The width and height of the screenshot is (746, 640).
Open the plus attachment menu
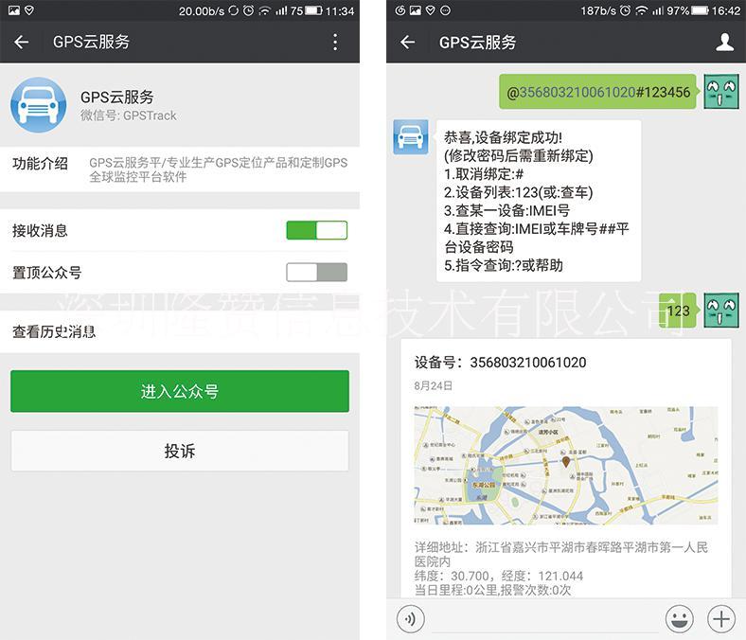(x=721, y=619)
